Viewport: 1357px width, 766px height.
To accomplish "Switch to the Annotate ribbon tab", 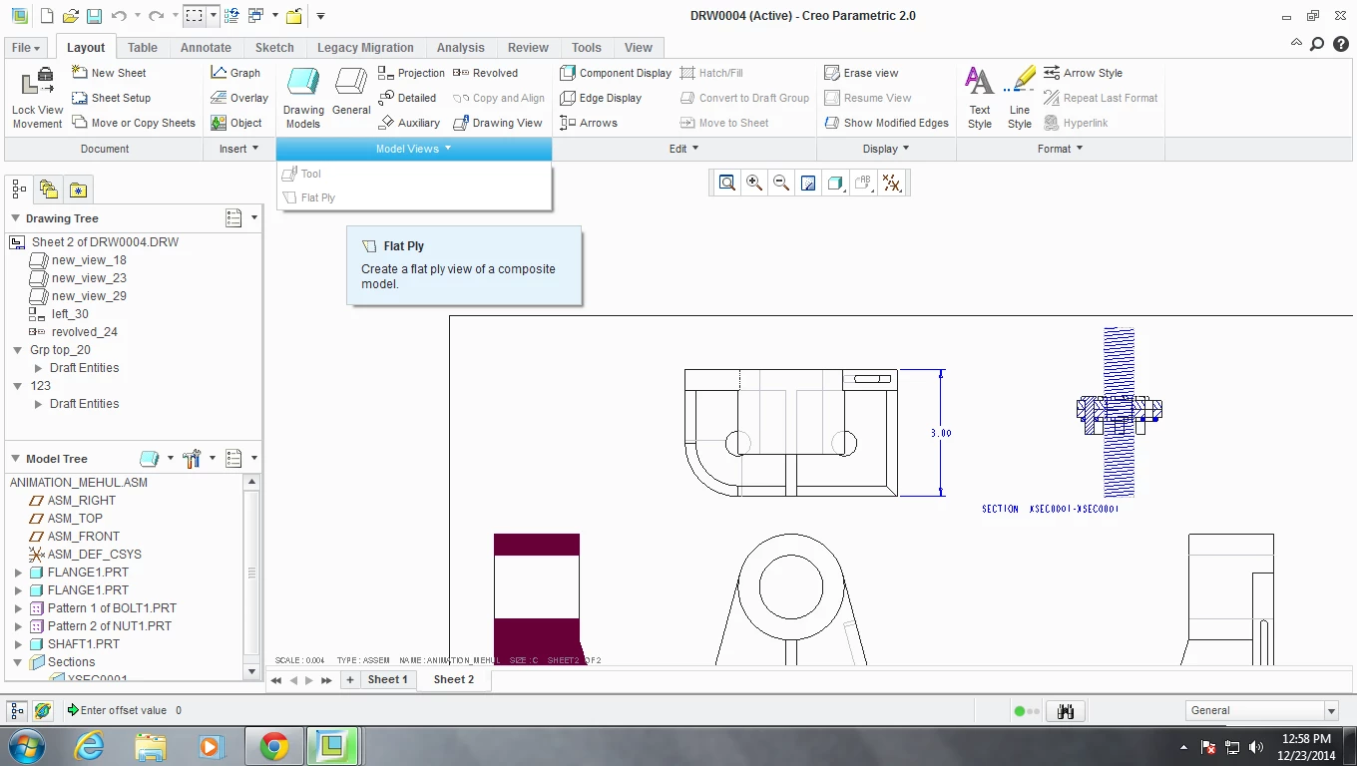I will 206,47.
